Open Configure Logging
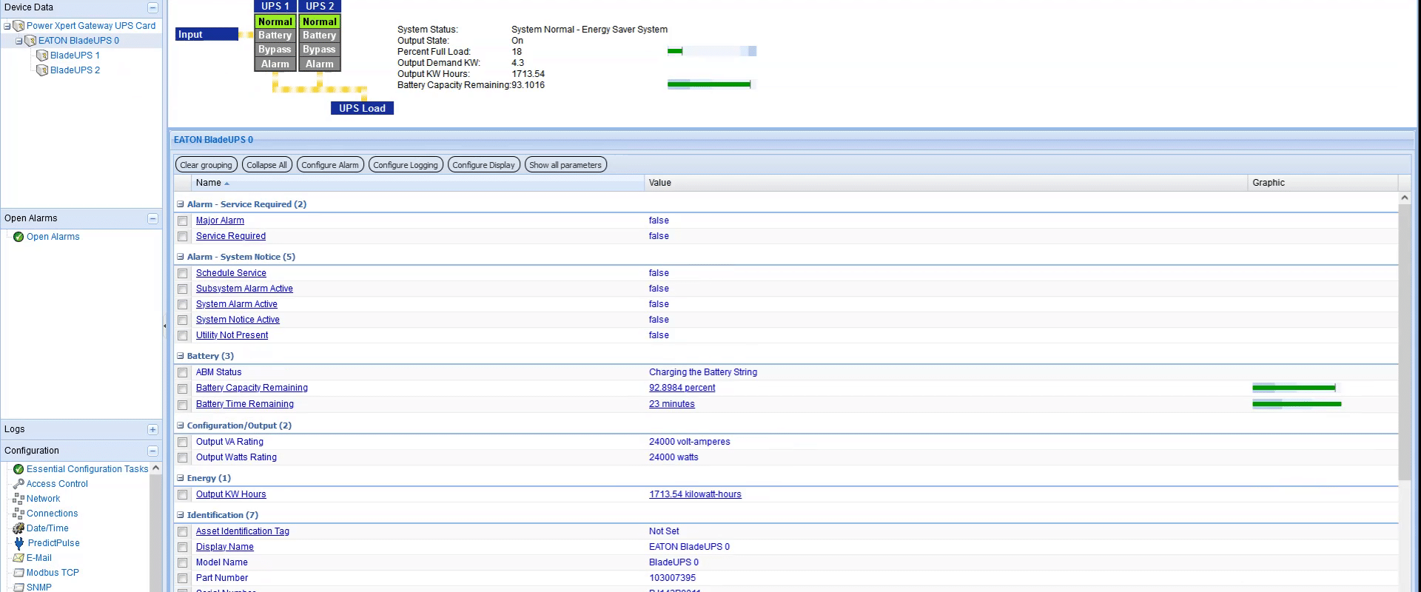The height and width of the screenshot is (592, 1421). pyautogui.click(x=406, y=165)
